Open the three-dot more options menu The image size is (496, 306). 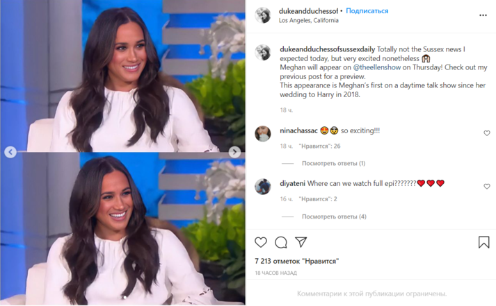[x=483, y=15]
